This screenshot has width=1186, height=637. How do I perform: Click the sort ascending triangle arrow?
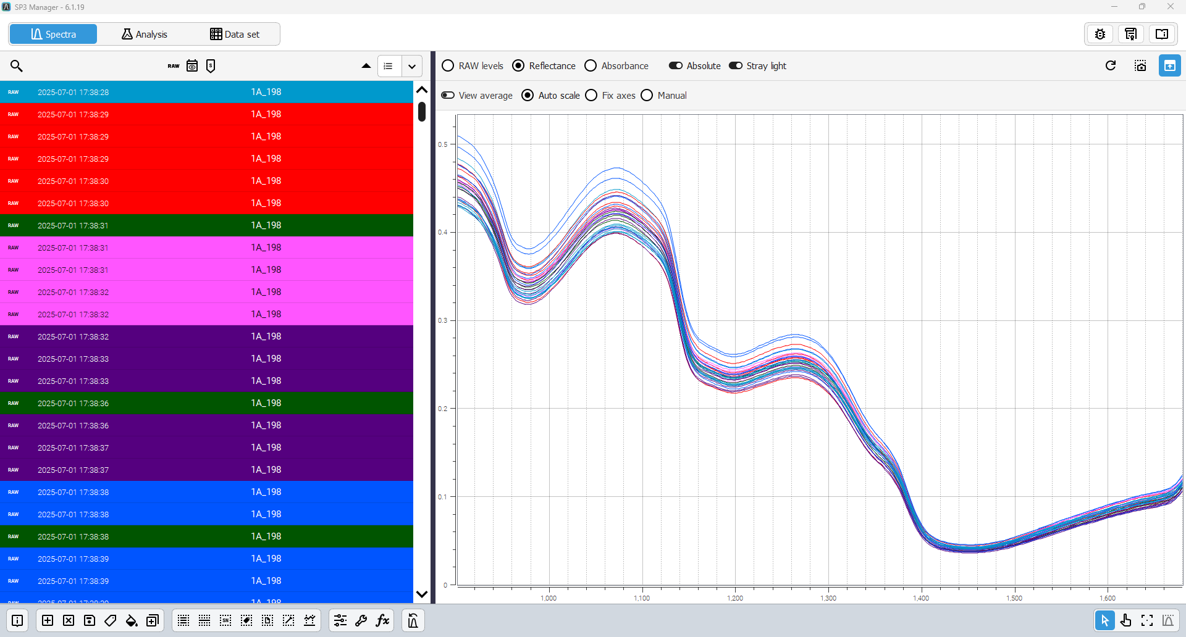point(366,66)
